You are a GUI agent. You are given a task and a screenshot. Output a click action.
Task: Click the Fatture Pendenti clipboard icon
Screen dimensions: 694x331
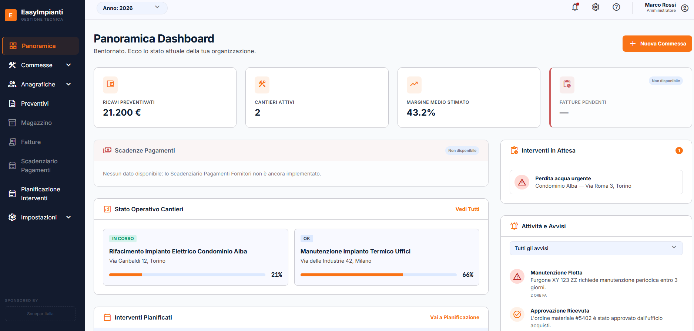(x=567, y=84)
